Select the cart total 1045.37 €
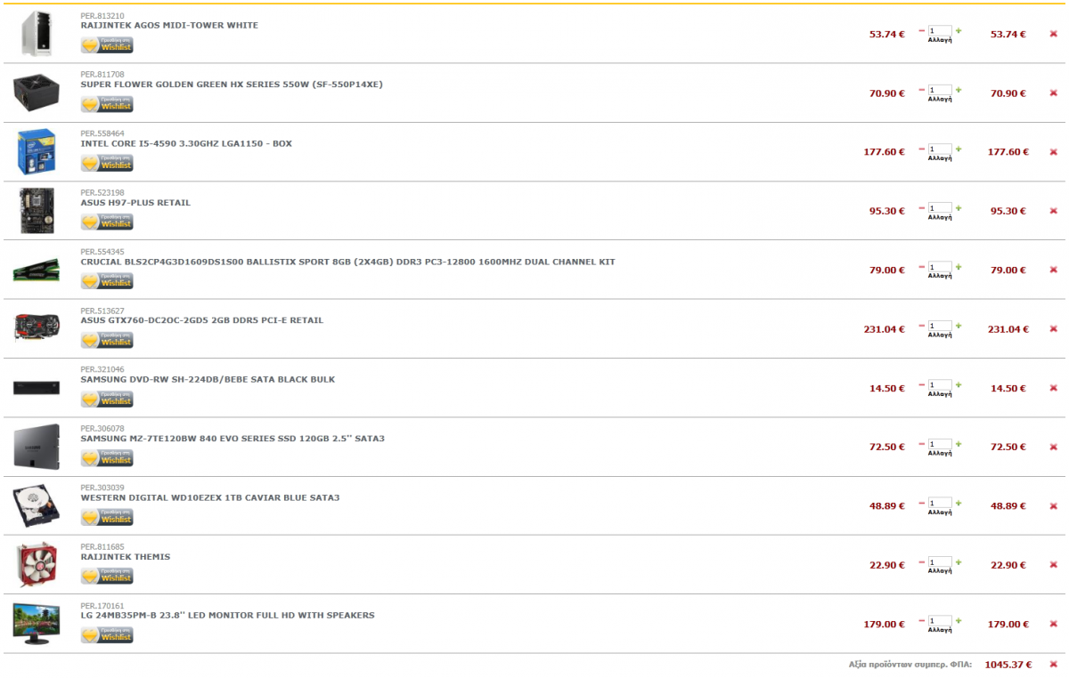Screen dimensions: 1069x678 coord(1008,665)
